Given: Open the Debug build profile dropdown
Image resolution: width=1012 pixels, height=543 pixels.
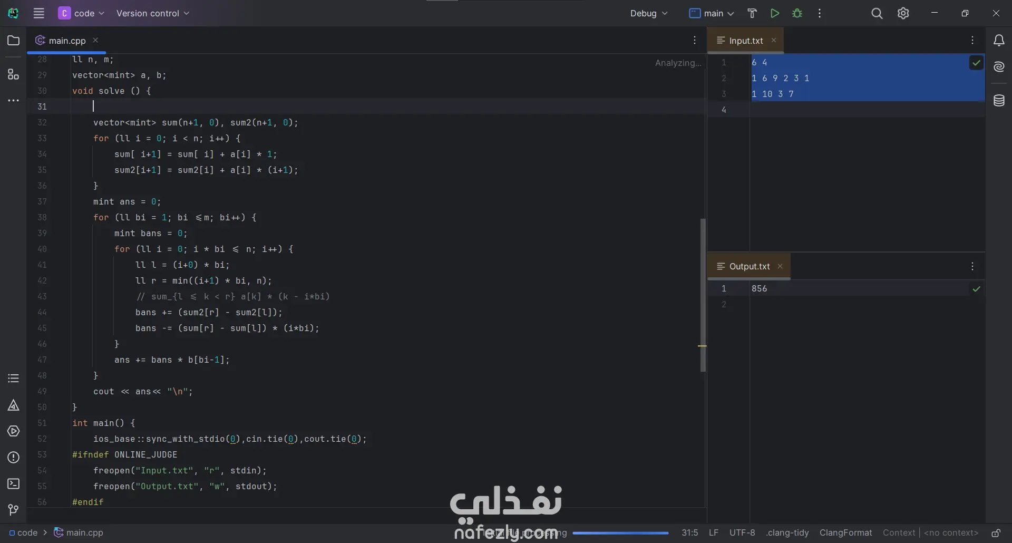Looking at the screenshot, I should [x=649, y=13].
